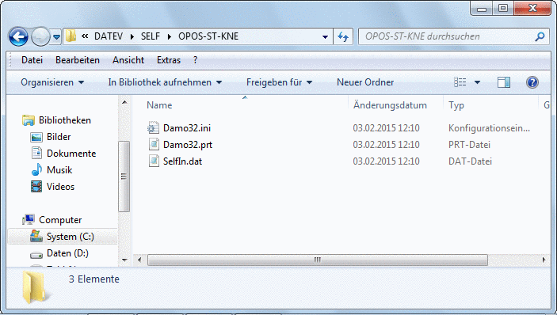Image resolution: width=557 pixels, height=315 pixels.
Task: Select the Damo32.ini file icon
Action: click(154, 127)
